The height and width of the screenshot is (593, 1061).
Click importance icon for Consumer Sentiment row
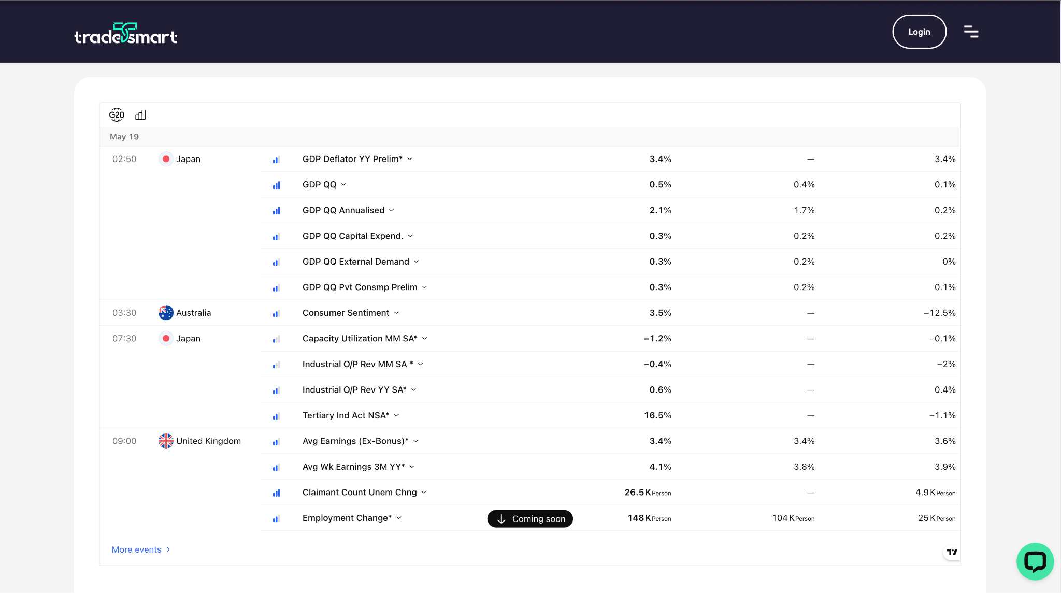coord(277,313)
